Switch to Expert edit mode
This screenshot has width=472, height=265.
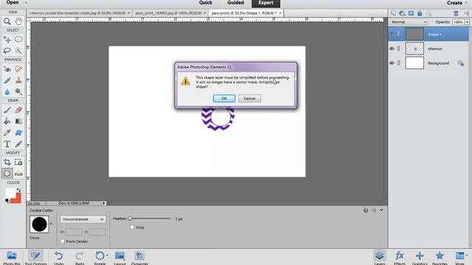pyautogui.click(x=265, y=3)
